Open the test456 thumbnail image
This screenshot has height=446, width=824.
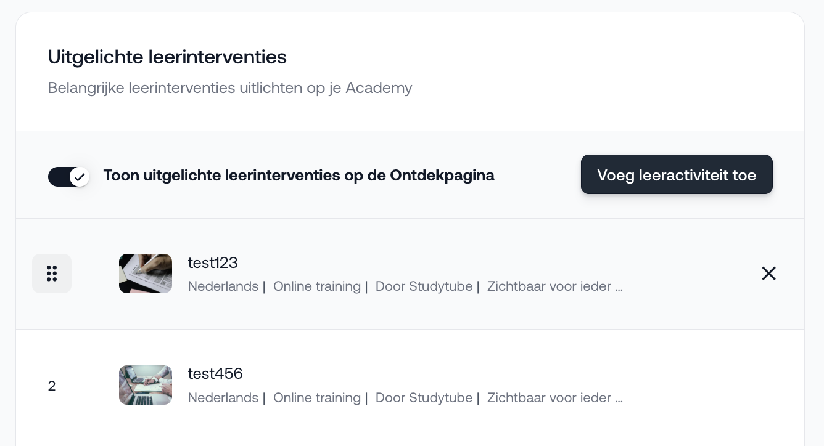[146, 385]
